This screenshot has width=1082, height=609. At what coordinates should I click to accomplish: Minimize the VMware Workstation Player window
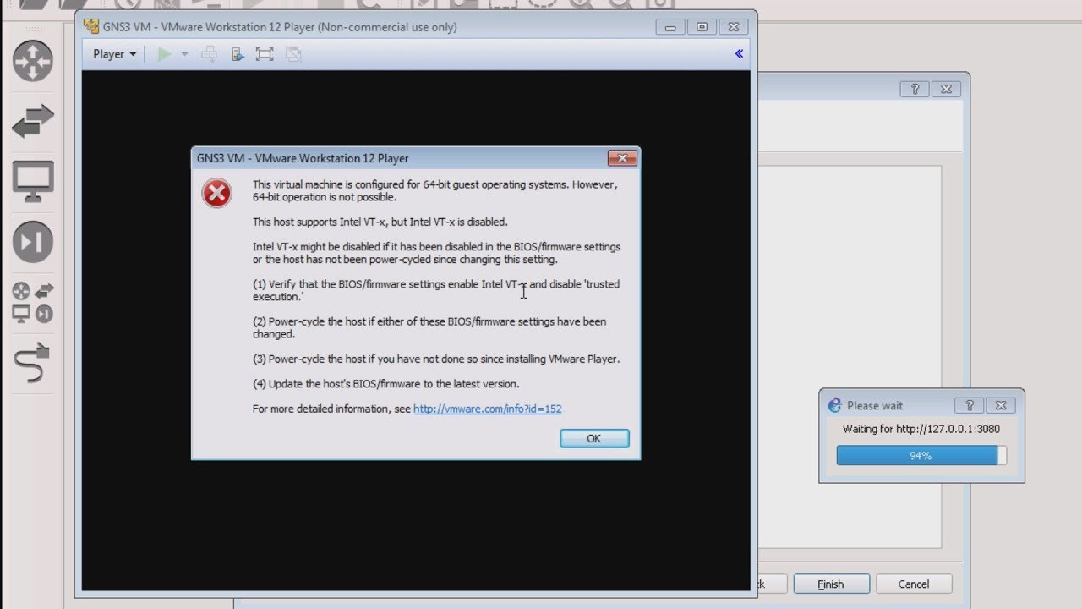coord(670,27)
